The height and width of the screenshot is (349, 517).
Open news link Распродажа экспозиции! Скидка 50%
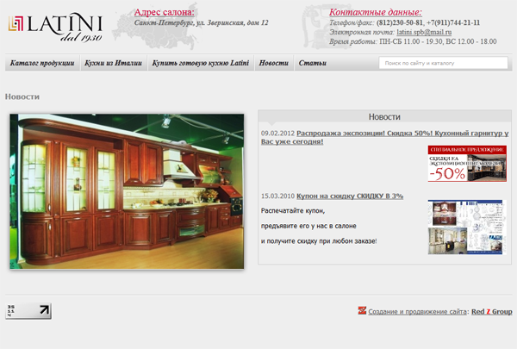[x=385, y=137]
